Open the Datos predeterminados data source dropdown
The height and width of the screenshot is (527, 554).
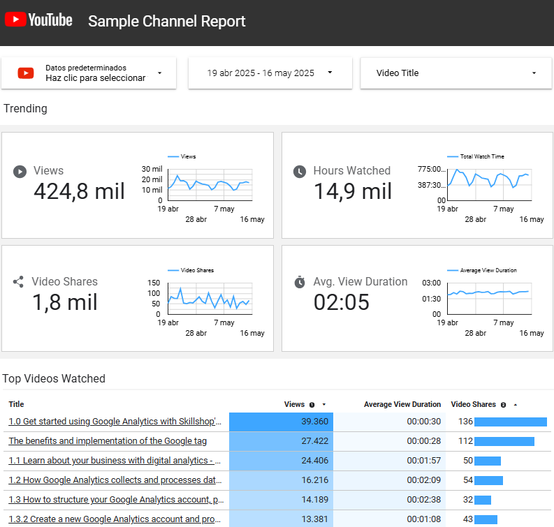coord(89,73)
